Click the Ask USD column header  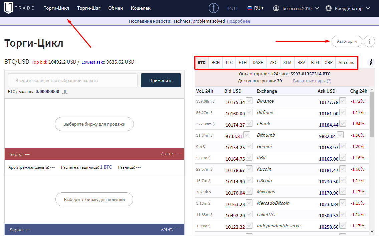pyautogui.click(x=326, y=91)
